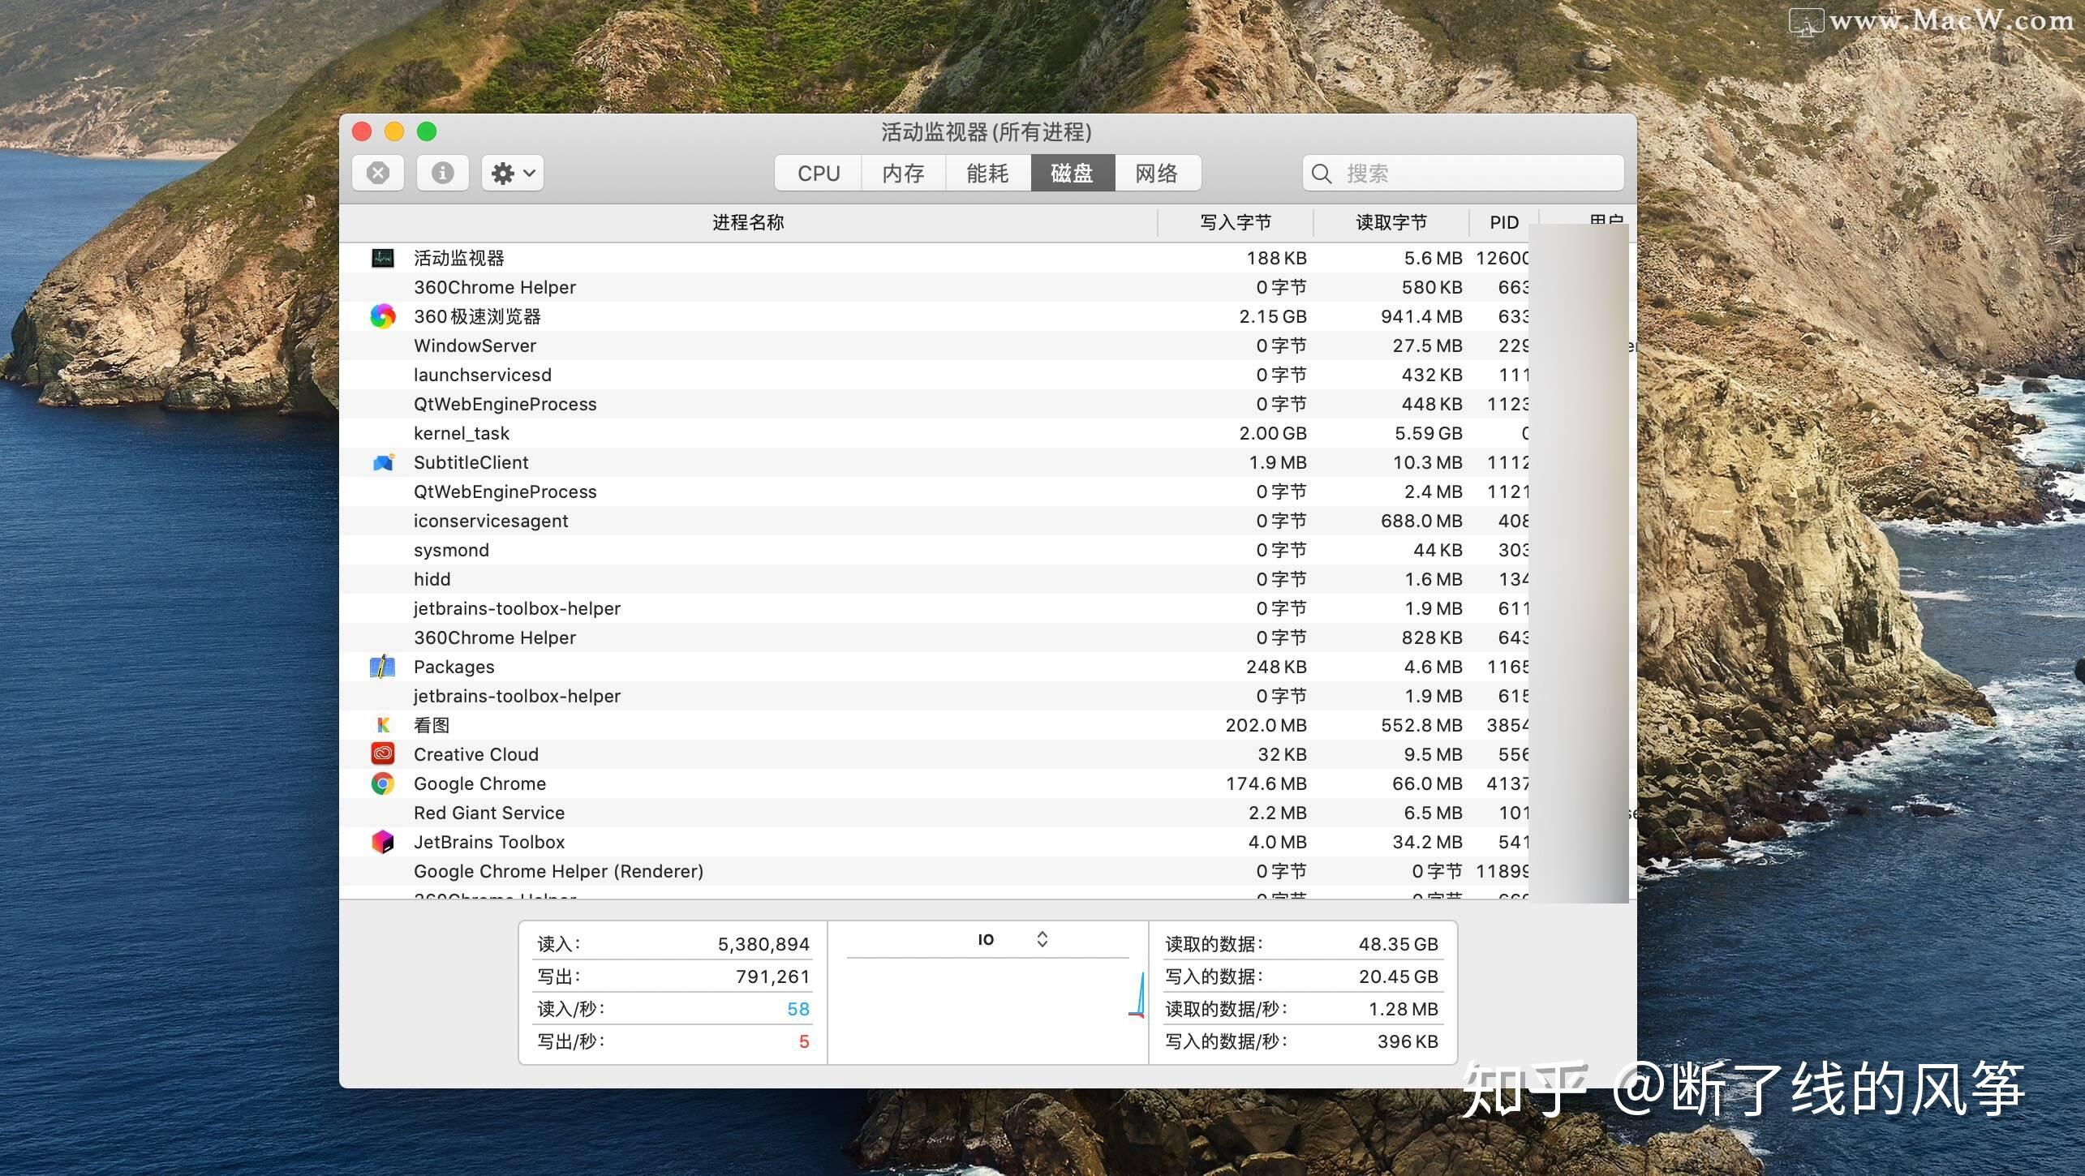Click the 5.59 GB read value
Screen dimensions: 2085x1176
tap(1429, 433)
